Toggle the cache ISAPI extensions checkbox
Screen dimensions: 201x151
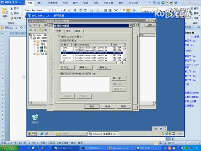pyautogui.click(x=59, y=36)
